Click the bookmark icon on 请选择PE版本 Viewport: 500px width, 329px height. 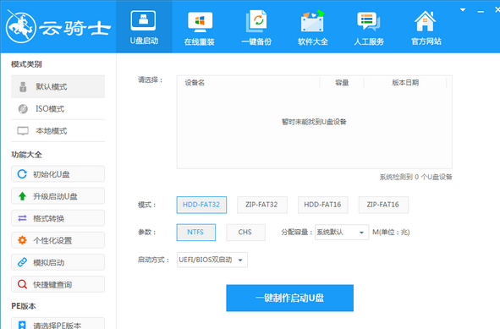coord(22,325)
